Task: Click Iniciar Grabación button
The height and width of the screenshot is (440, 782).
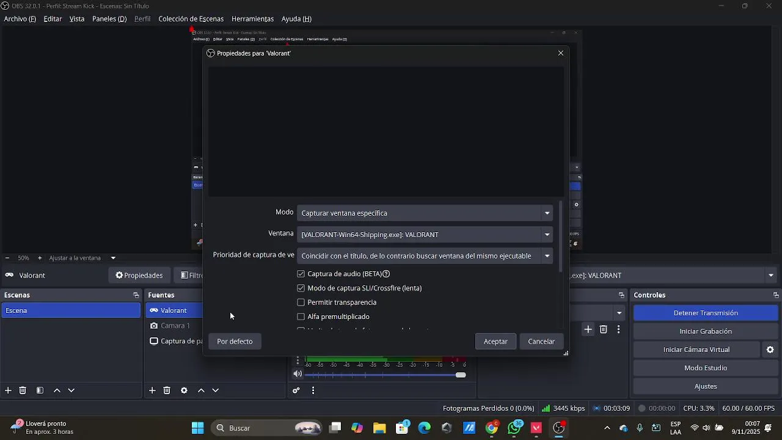Action: click(x=706, y=331)
